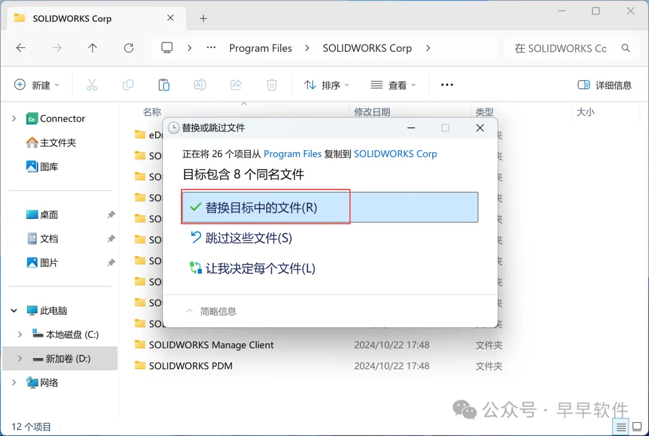This screenshot has width=649, height=436.
Task: Click SOLIDWORKS Corp in the address bar
Action: [367, 48]
